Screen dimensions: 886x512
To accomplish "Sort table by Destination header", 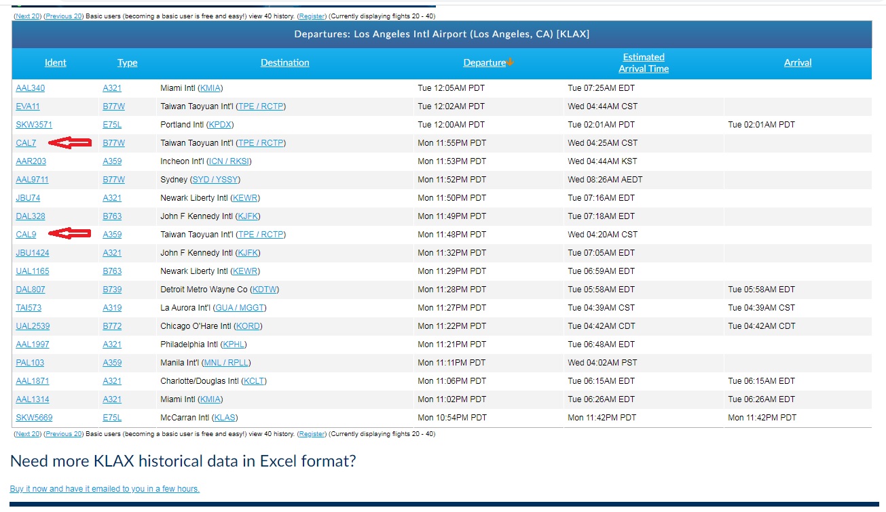I will 285,62.
